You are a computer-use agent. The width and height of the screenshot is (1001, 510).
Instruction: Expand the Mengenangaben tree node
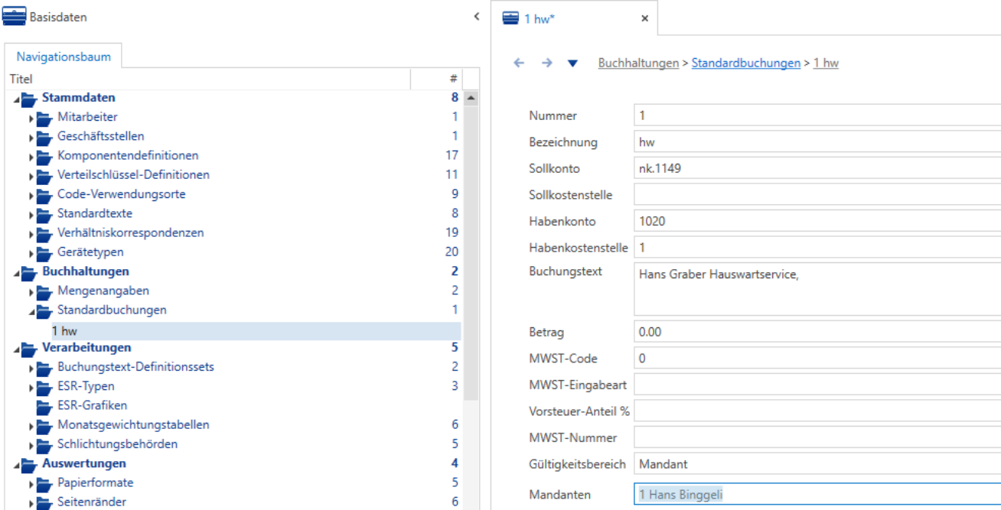coord(31,291)
